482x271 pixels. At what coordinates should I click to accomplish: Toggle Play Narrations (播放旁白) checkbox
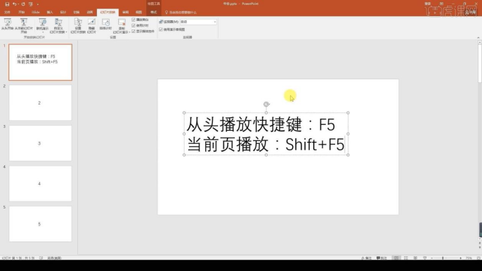[133, 20]
